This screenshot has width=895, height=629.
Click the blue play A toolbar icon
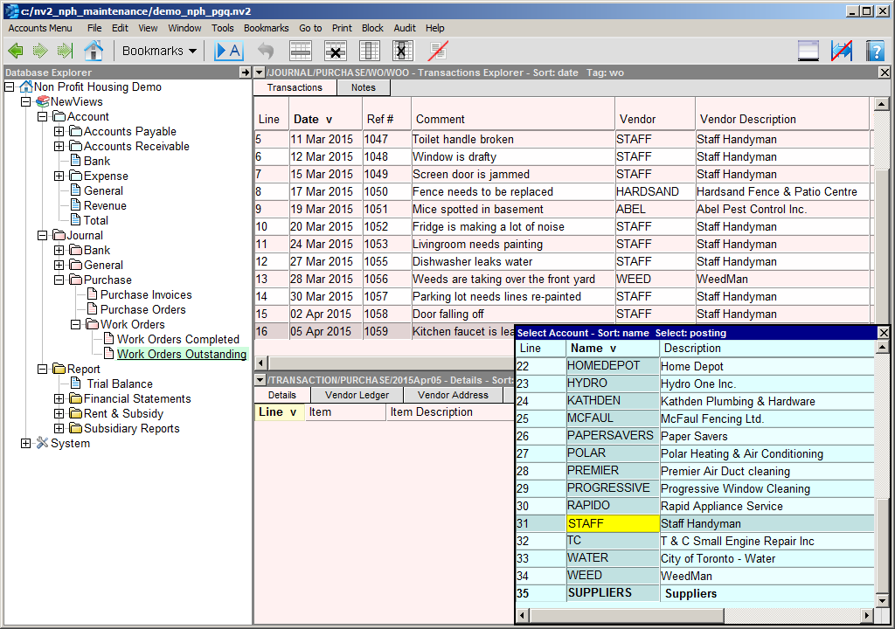click(x=229, y=51)
